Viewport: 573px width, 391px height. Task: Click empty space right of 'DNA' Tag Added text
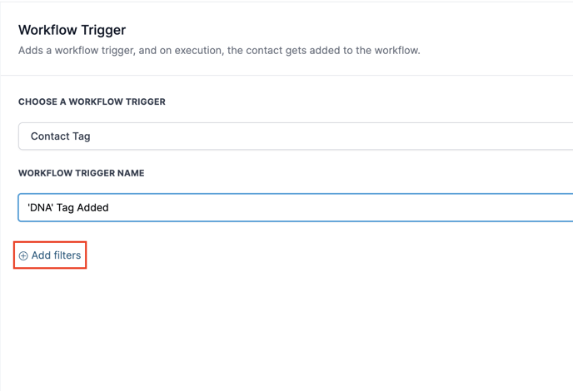click(333, 208)
